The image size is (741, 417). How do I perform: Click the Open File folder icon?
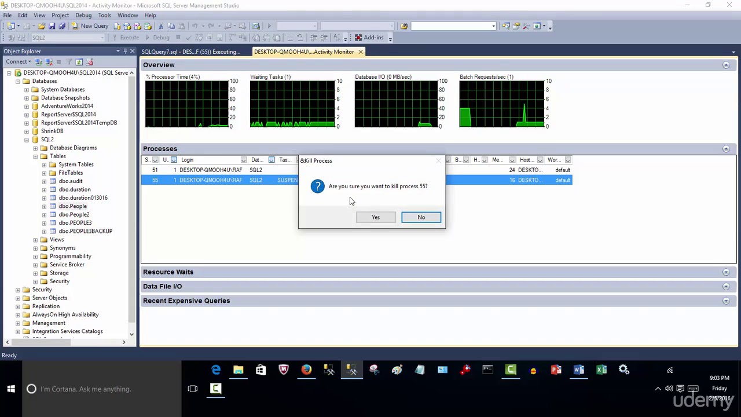[x=42, y=26]
